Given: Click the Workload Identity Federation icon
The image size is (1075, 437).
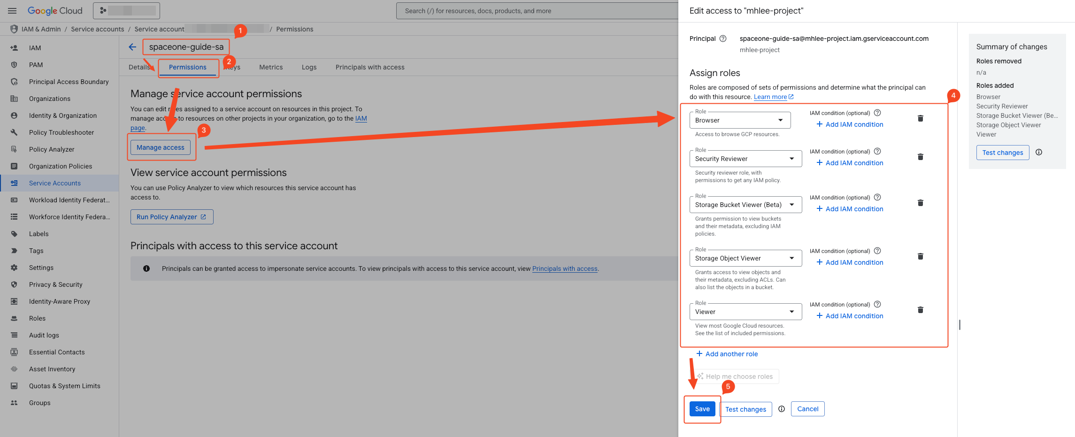Looking at the screenshot, I should pos(14,200).
